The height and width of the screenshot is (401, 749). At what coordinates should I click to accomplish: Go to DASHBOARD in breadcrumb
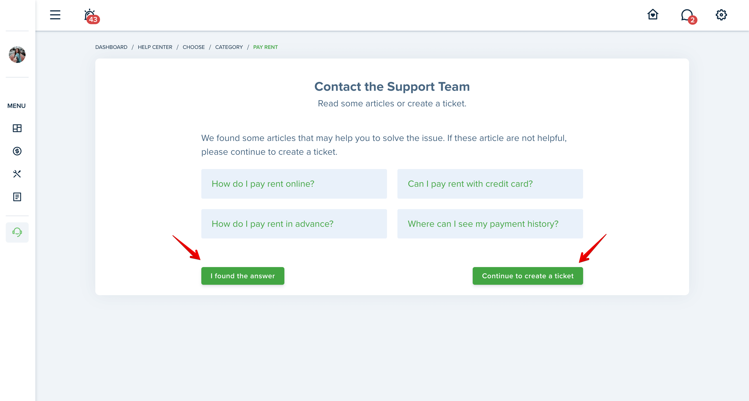[111, 47]
